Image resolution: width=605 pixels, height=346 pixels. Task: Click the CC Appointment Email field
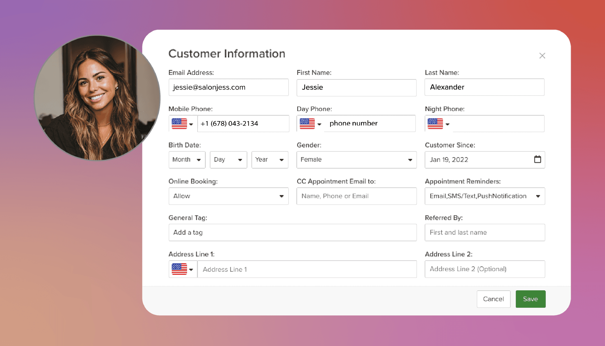[x=356, y=196]
